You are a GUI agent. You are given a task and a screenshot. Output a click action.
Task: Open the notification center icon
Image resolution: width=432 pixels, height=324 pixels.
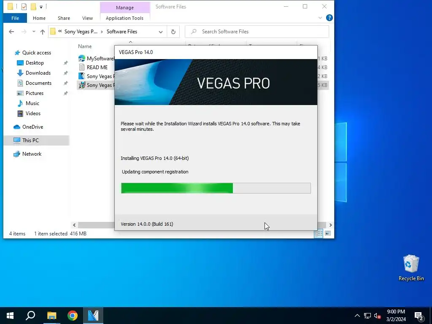point(419,316)
